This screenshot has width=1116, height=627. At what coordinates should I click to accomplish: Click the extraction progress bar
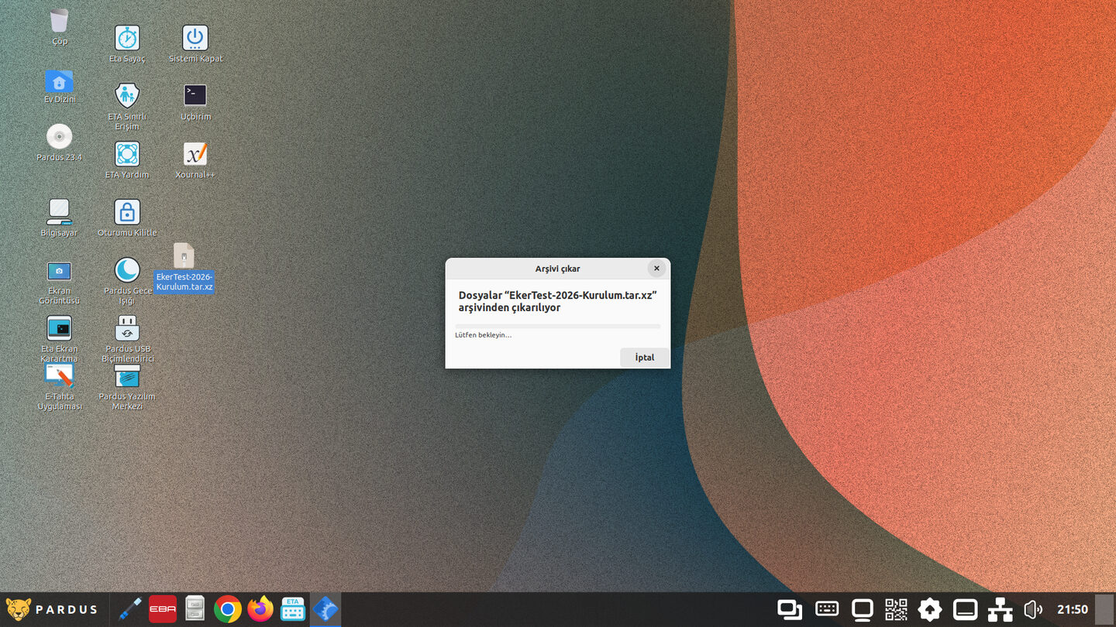coord(557,326)
